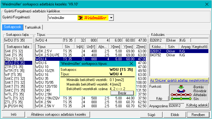This screenshot has width=212, height=119.
Task: Select code number 043792 row
Action: coord(179,55)
